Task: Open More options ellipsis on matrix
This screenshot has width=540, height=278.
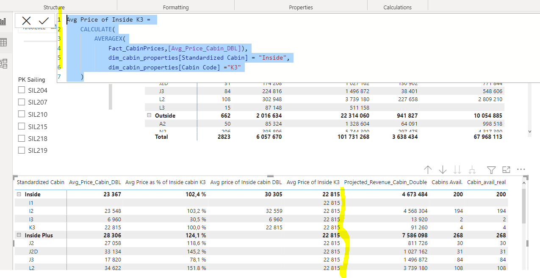Action: pyautogui.click(x=521, y=170)
